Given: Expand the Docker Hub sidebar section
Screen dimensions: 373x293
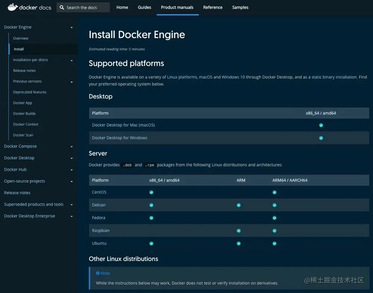Looking at the screenshot, I should coord(71,169).
